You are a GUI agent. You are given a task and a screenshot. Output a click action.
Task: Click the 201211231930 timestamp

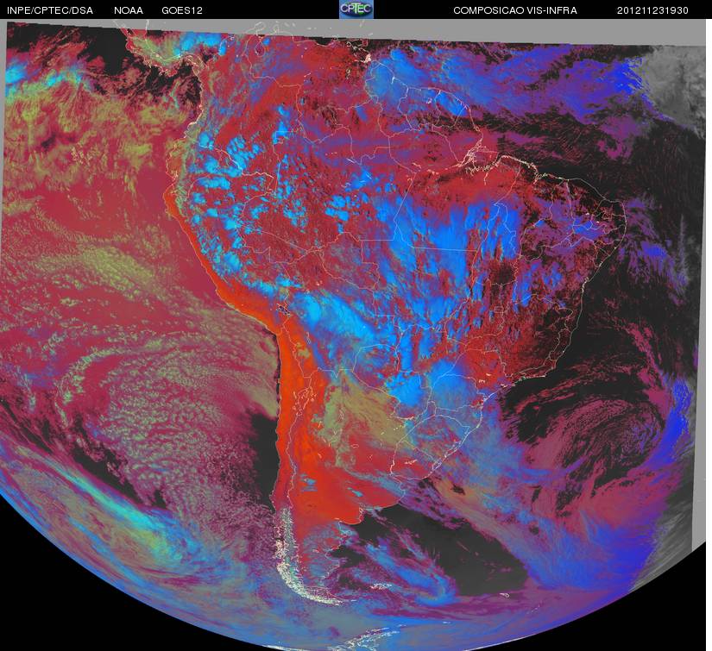(x=652, y=10)
